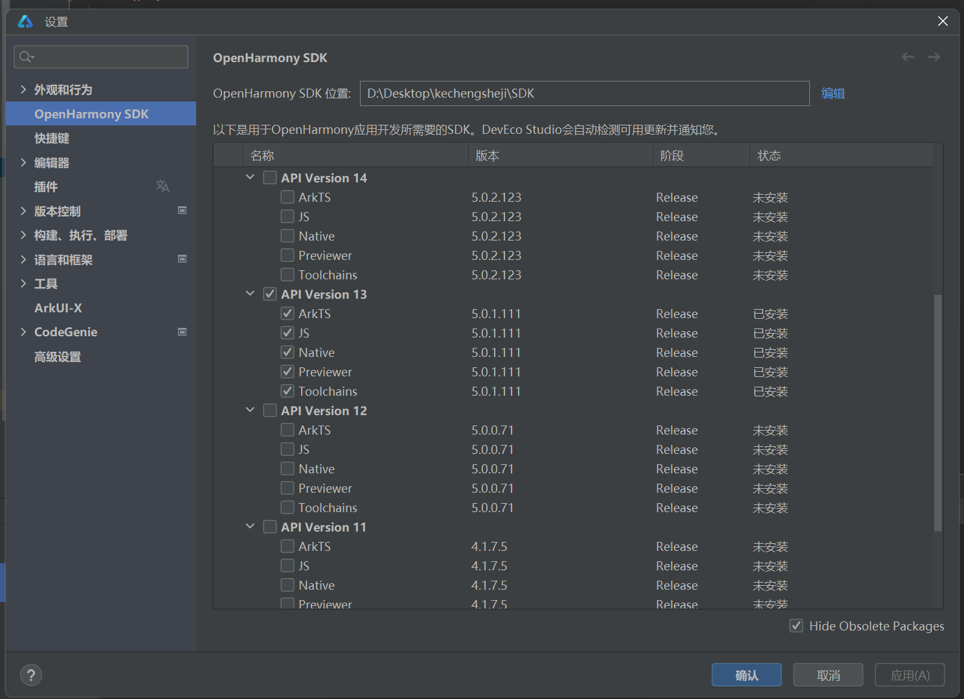Uncheck ArkTS 5.0.1.111 checkbox
Image resolution: width=964 pixels, height=699 pixels.
[x=287, y=314]
